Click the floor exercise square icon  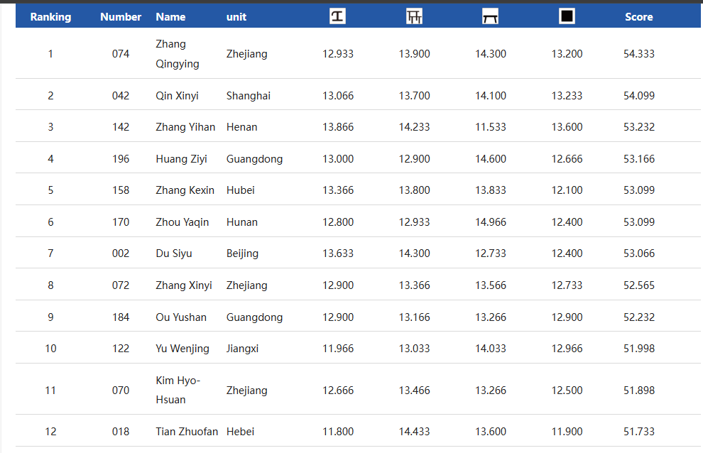(567, 16)
